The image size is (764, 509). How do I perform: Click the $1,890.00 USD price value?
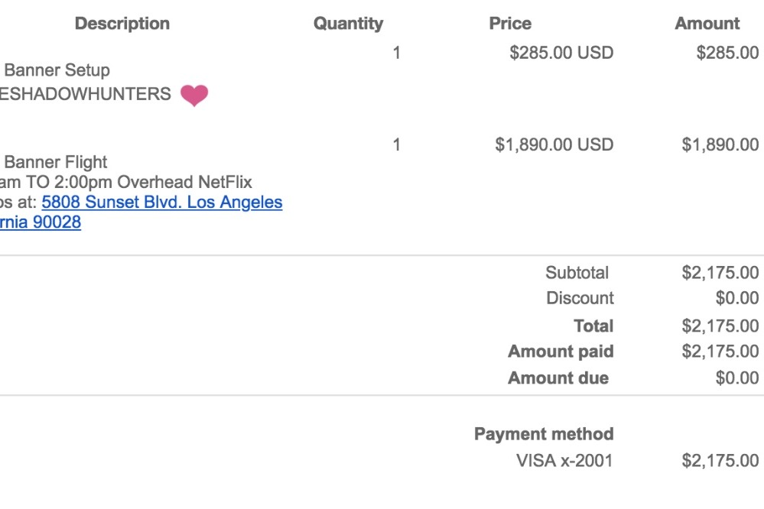pos(554,144)
